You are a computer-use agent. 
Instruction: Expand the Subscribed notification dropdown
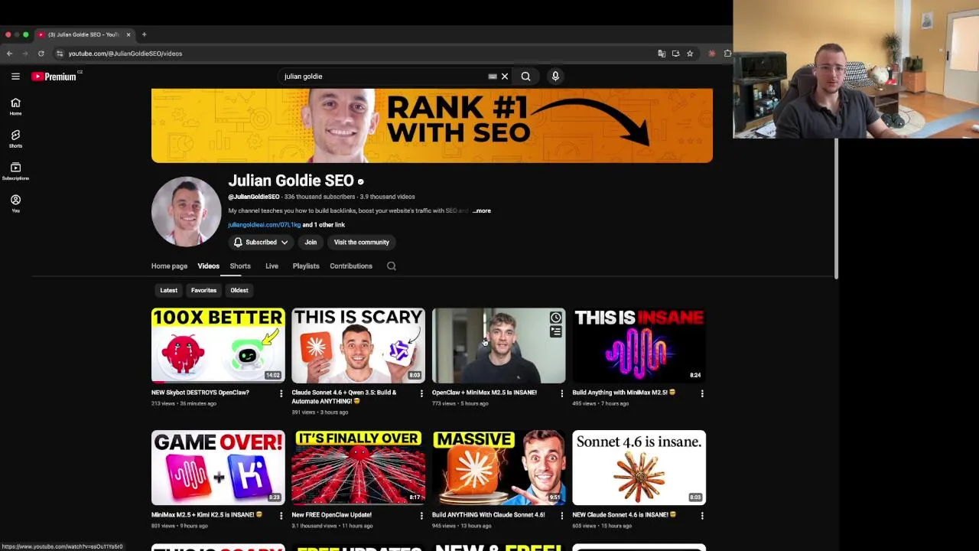click(x=260, y=242)
